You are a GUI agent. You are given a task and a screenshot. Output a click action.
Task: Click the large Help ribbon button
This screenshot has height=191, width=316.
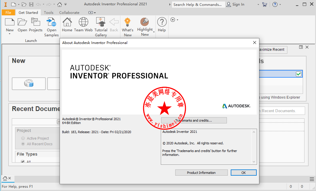click(162, 25)
